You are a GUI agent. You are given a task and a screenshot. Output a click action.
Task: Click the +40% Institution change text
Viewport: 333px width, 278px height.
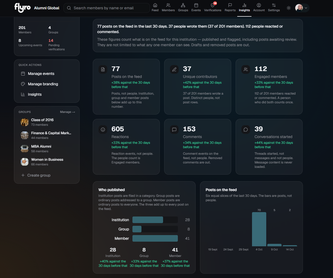(113, 264)
